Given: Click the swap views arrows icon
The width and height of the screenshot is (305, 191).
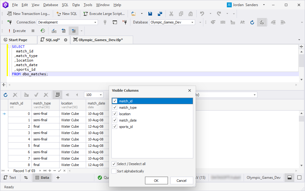Looking at the screenshot, I should point(26,177).
